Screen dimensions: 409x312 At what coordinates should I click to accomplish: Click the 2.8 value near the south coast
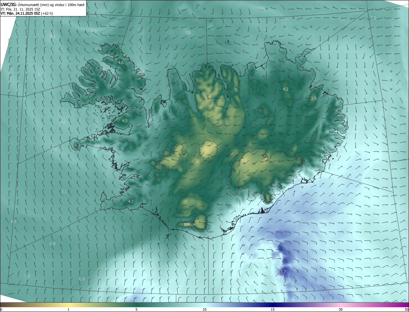tap(187, 225)
